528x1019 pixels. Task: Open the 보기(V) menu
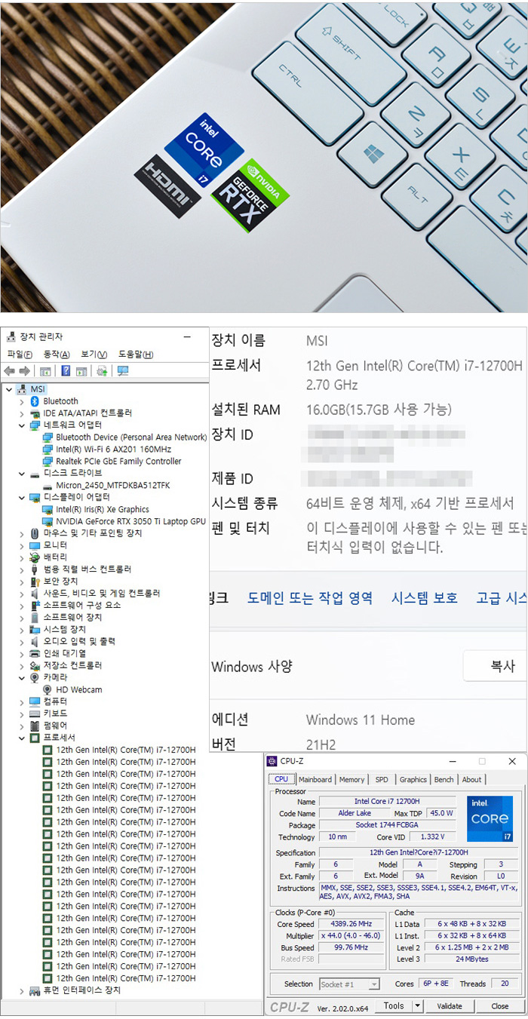(x=94, y=355)
